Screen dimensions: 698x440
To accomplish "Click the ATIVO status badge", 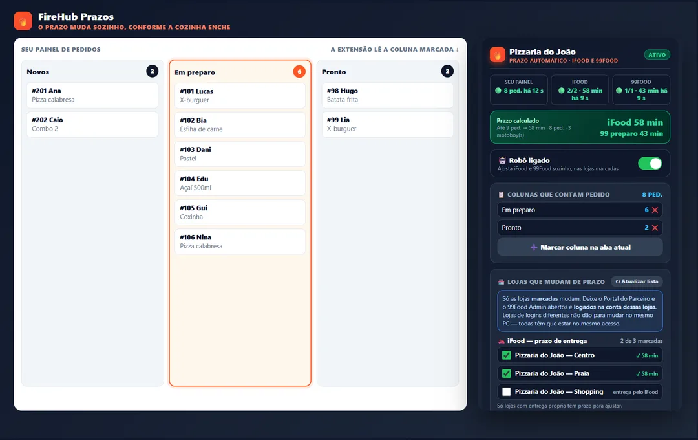I will pos(657,55).
